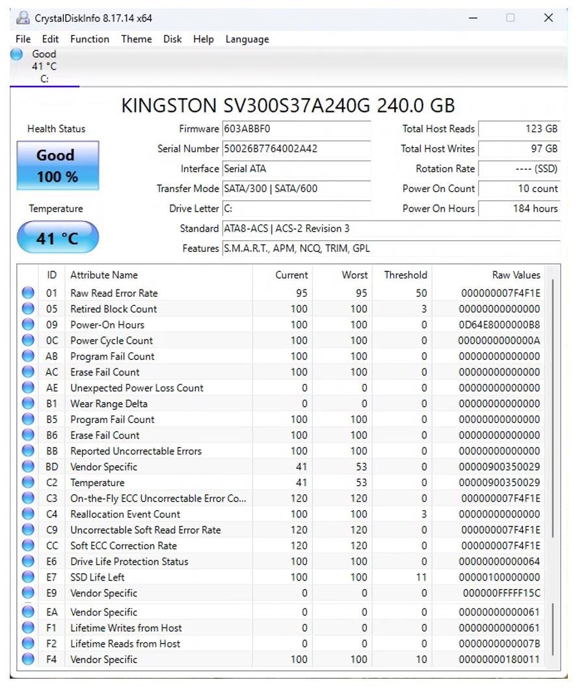Click the Firmware field 603ABBF0
Viewport: 584px width, 695px height.
coord(297,129)
